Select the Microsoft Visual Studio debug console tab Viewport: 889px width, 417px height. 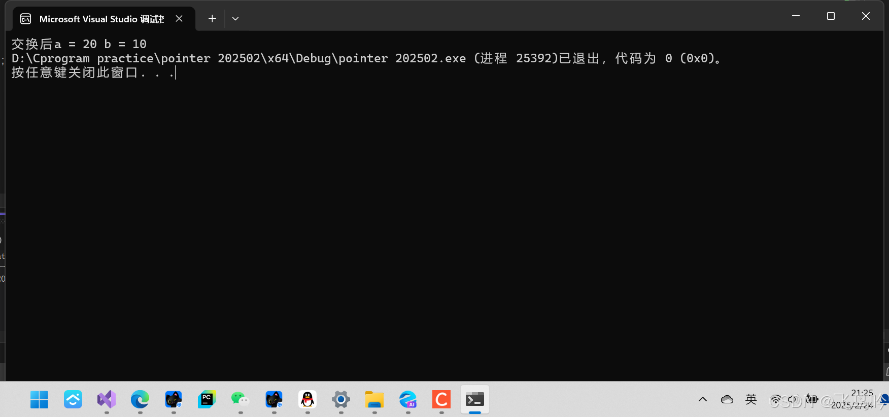coord(104,19)
